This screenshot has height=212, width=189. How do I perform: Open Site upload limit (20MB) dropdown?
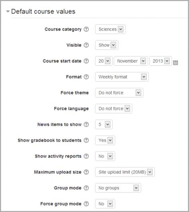coord(125,172)
